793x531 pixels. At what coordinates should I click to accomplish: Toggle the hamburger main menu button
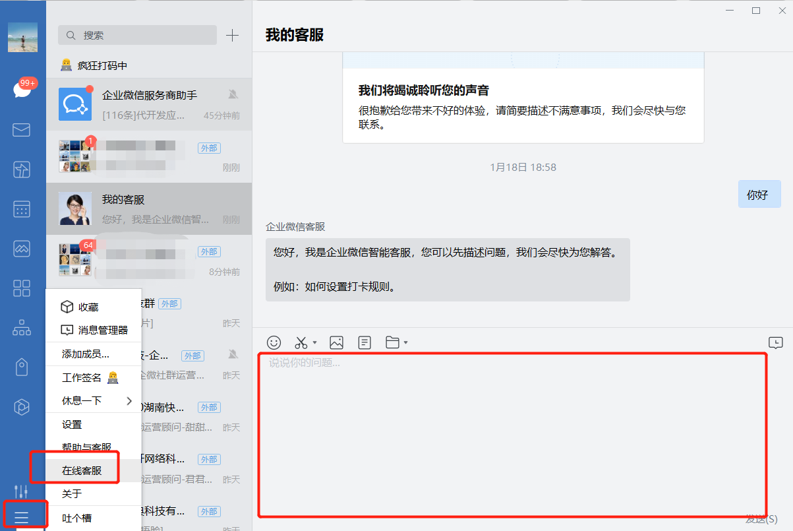point(22,516)
